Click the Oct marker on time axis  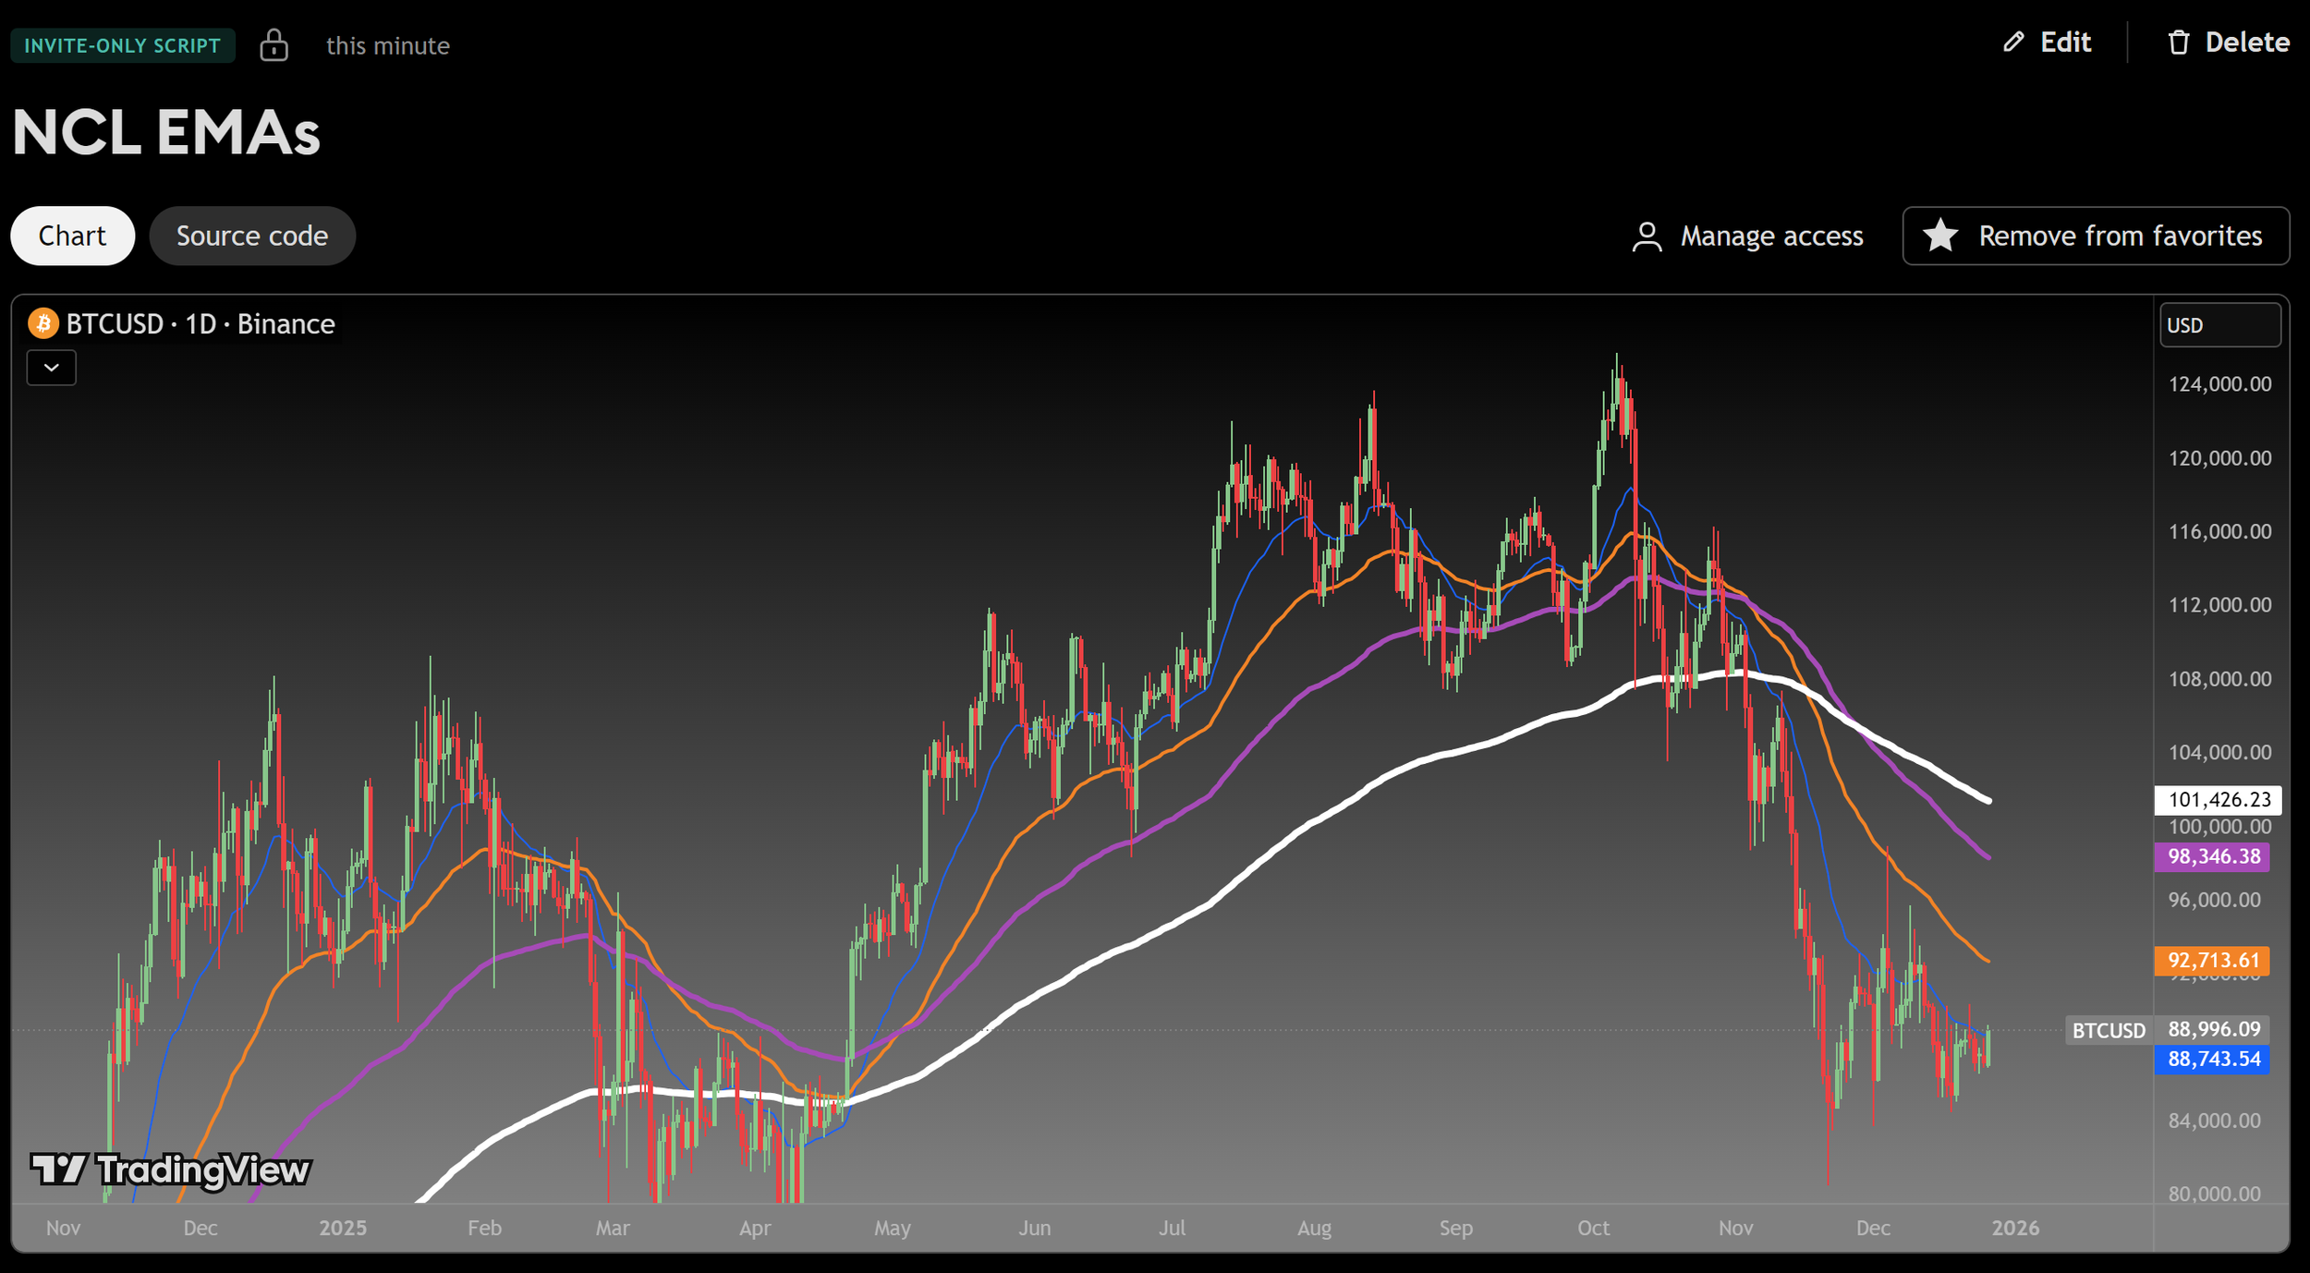1593,1228
